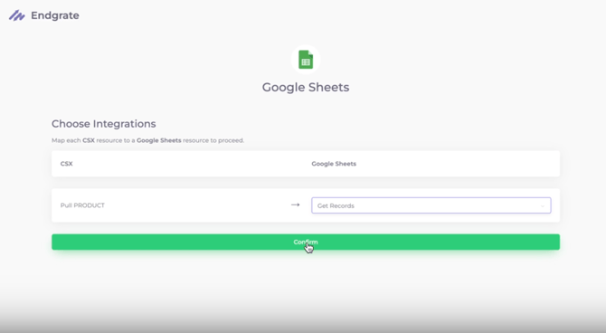This screenshot has width=606, height=333.
Task: Click the mapping arrow next to Pull PRODUCT
Action: 295,205
